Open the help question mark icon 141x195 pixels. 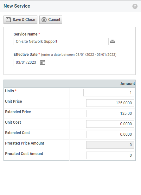coord(135,6)
